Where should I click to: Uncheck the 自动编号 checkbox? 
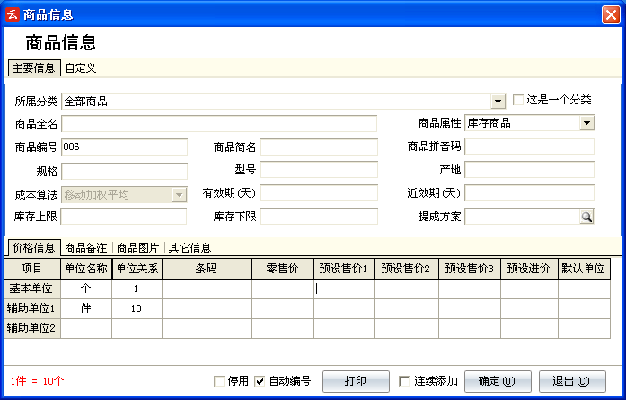coord(260,381)
